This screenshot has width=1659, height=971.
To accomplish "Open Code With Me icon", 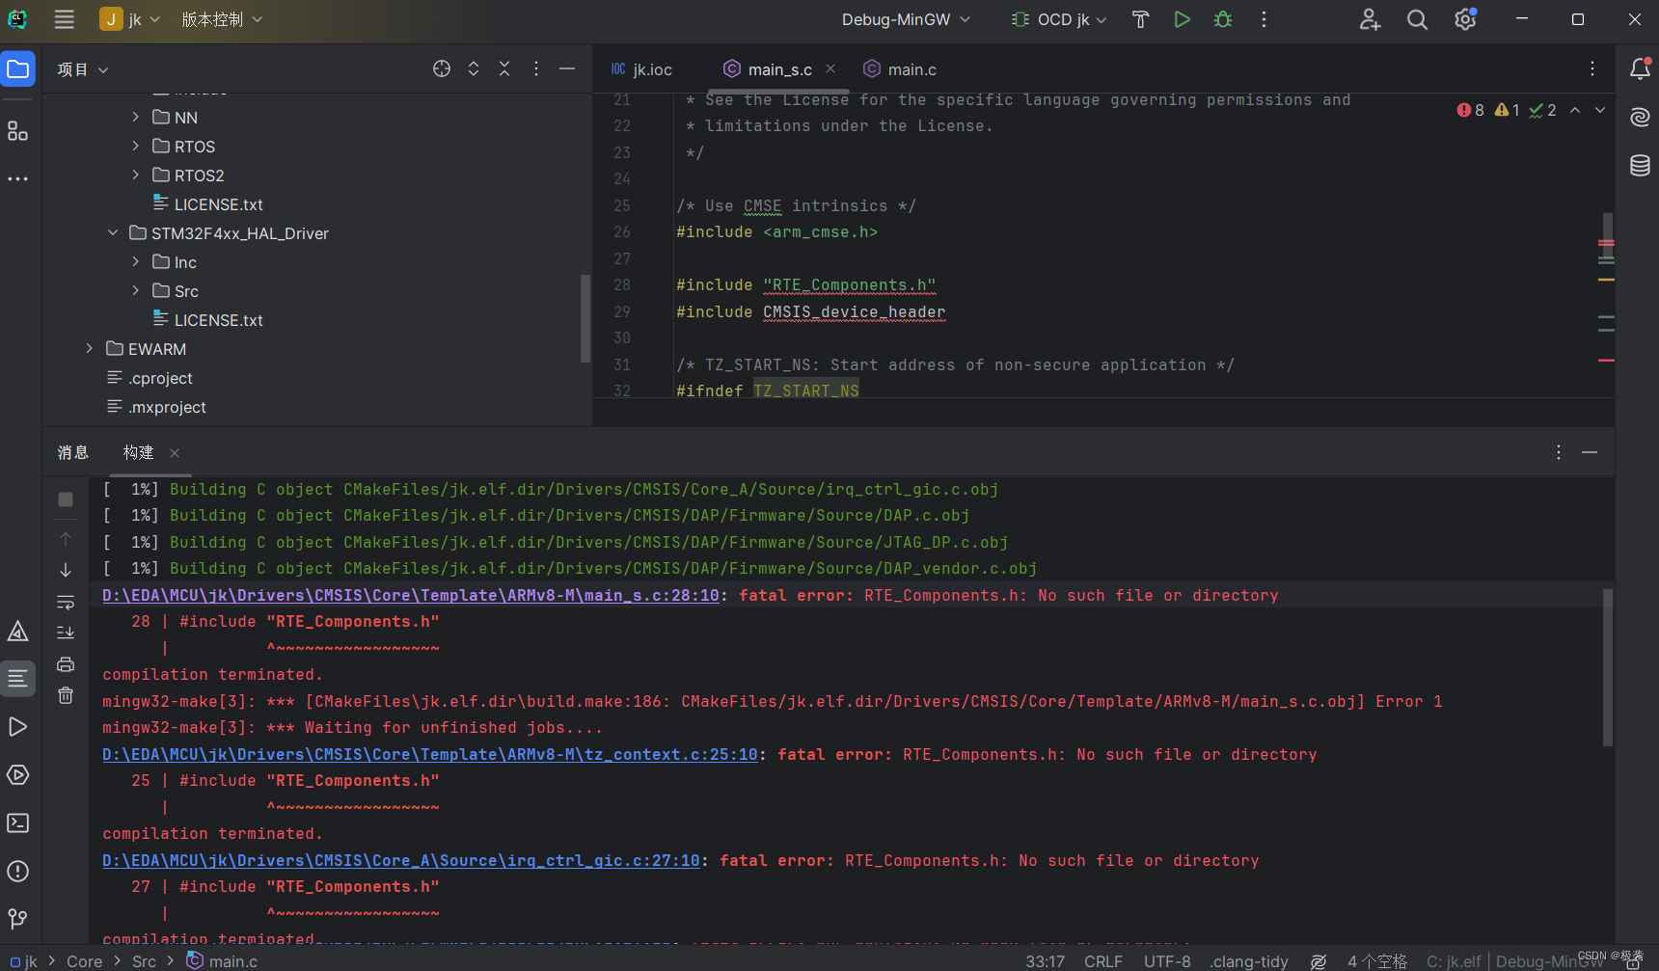I will [1370, 19].
